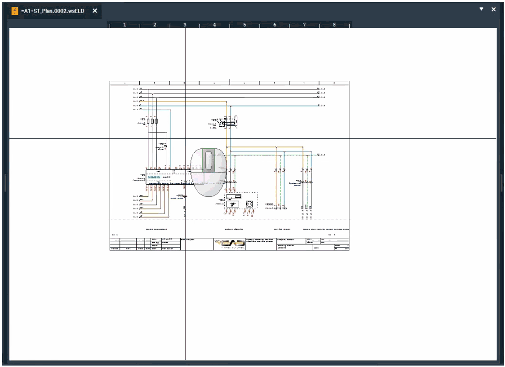505x367 pixels.
Task: Click the WSCAD logo in the title block
Action: tap(230, 244)
